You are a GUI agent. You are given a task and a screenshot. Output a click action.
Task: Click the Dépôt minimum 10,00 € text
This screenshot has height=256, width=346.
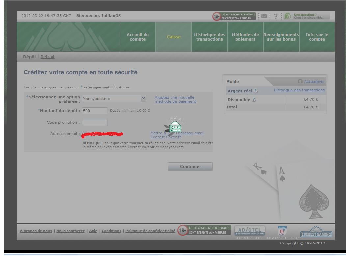click(130, 111)
